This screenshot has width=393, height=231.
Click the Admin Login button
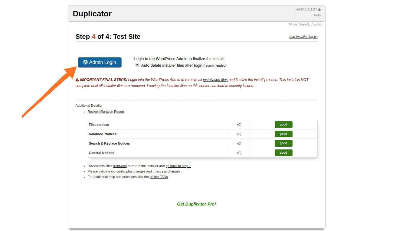click(x=100, y=62)
